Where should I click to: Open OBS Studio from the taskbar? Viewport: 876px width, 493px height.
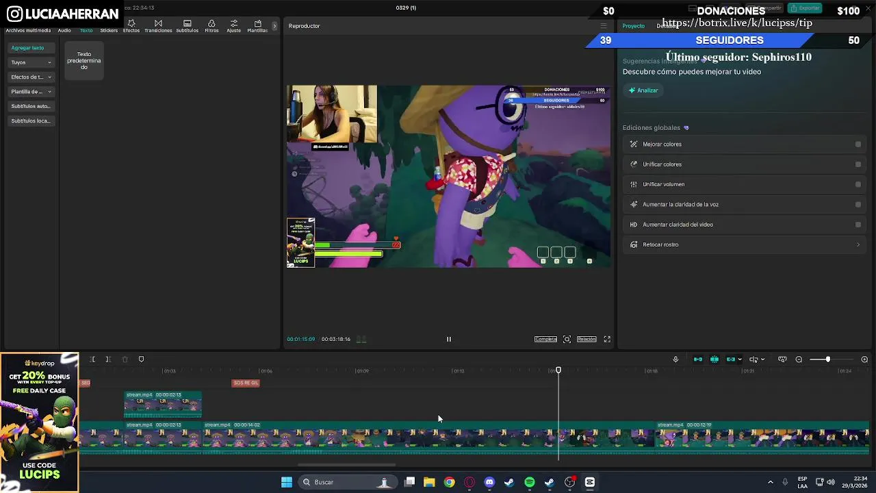(569, 482)
